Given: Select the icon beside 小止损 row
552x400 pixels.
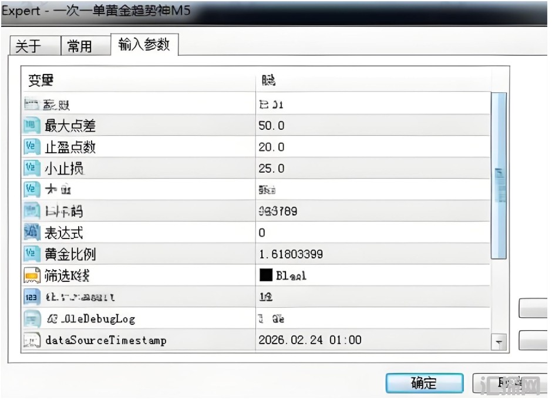Looking at the screenshot, I should click(x=31, y=169).
